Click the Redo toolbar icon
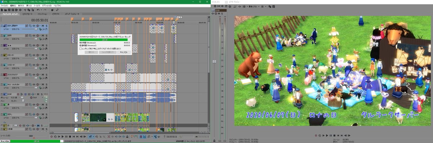Screen dimensions: 433x143 [45, 10]
